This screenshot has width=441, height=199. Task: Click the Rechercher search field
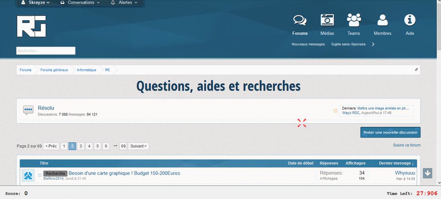tap(46, 51)
